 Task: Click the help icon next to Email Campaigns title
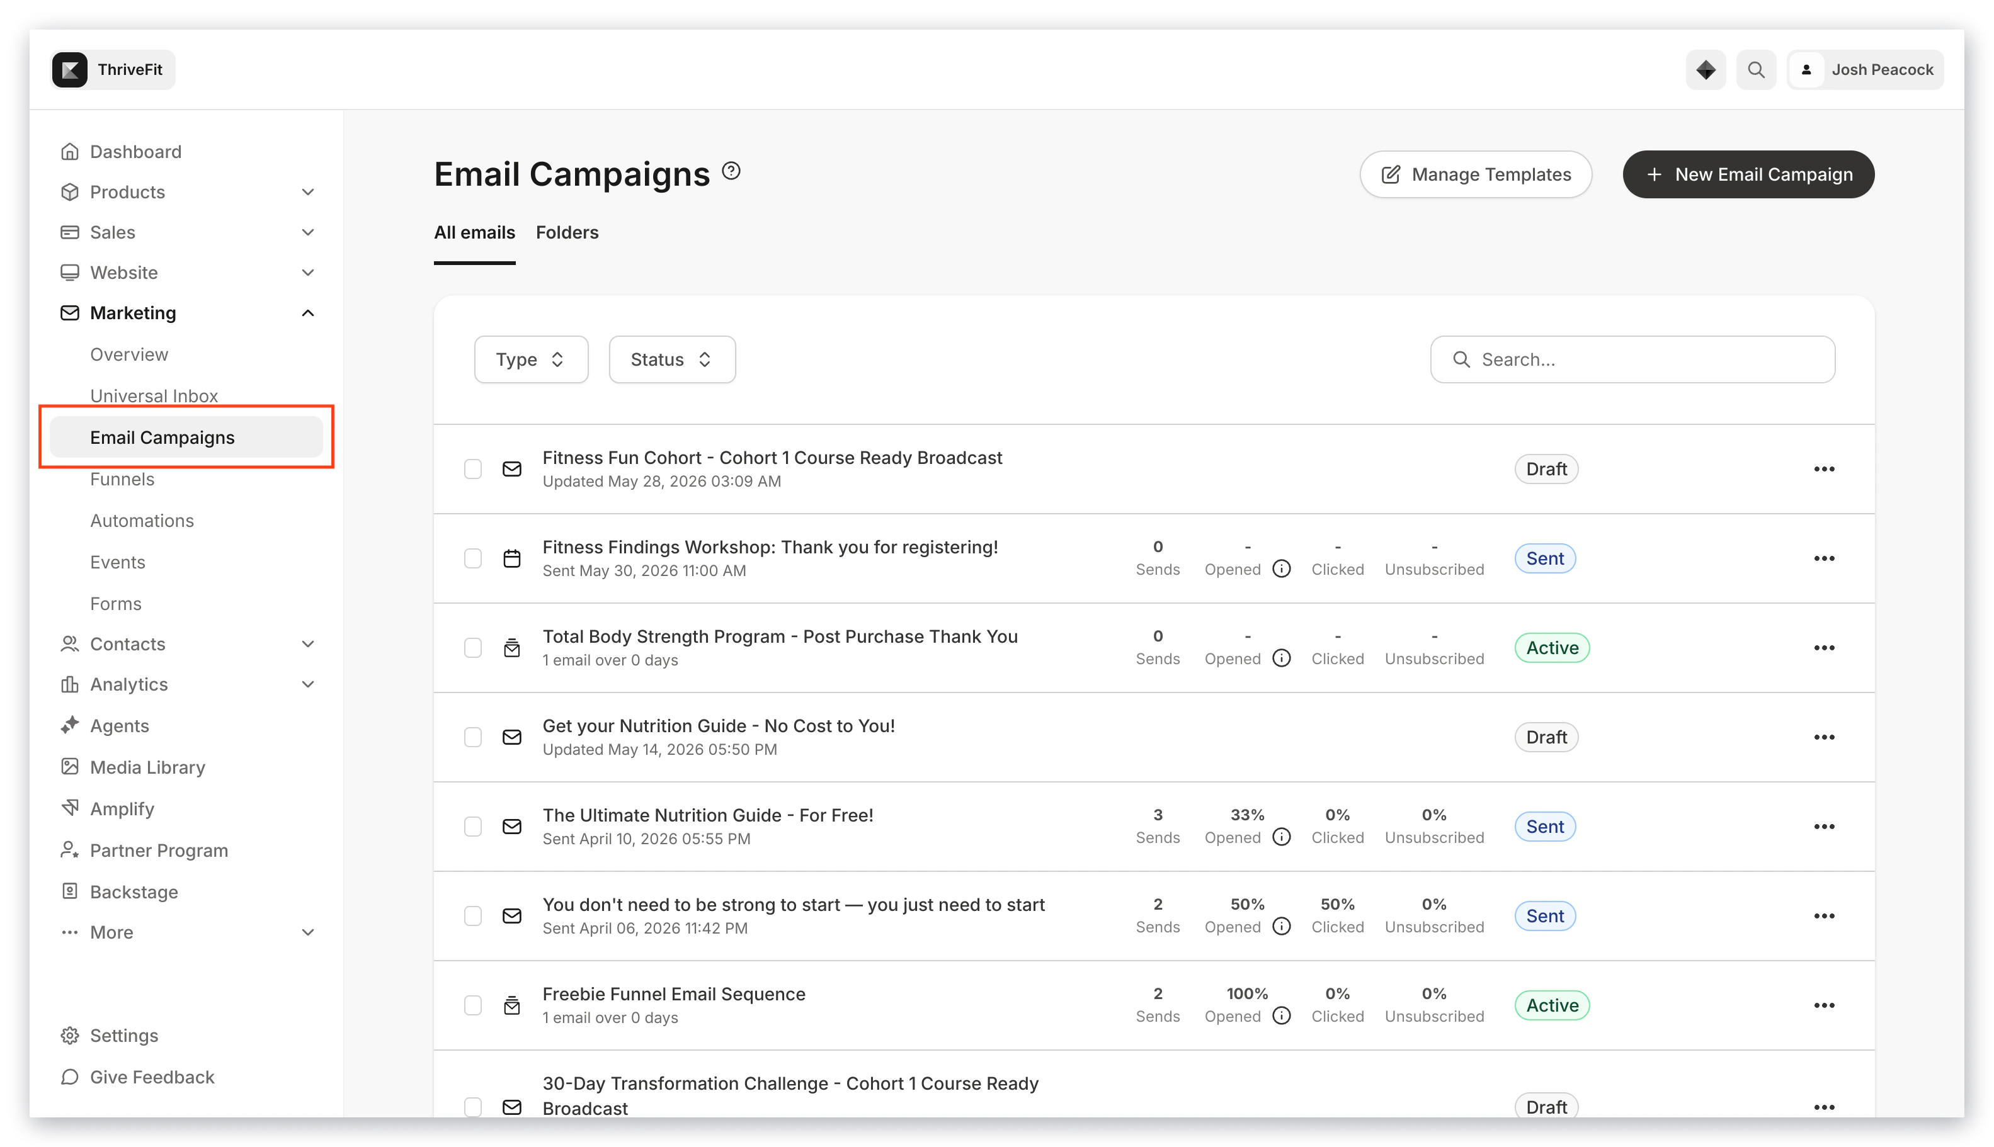pos(731,170)
